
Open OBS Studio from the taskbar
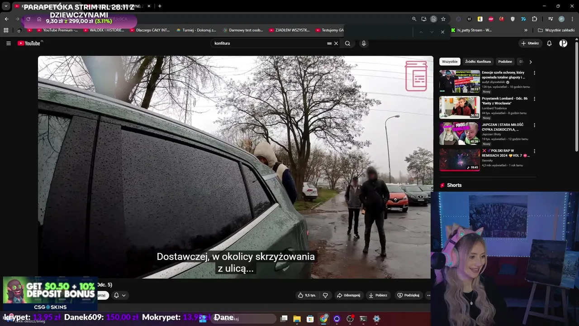click(350, 319)
